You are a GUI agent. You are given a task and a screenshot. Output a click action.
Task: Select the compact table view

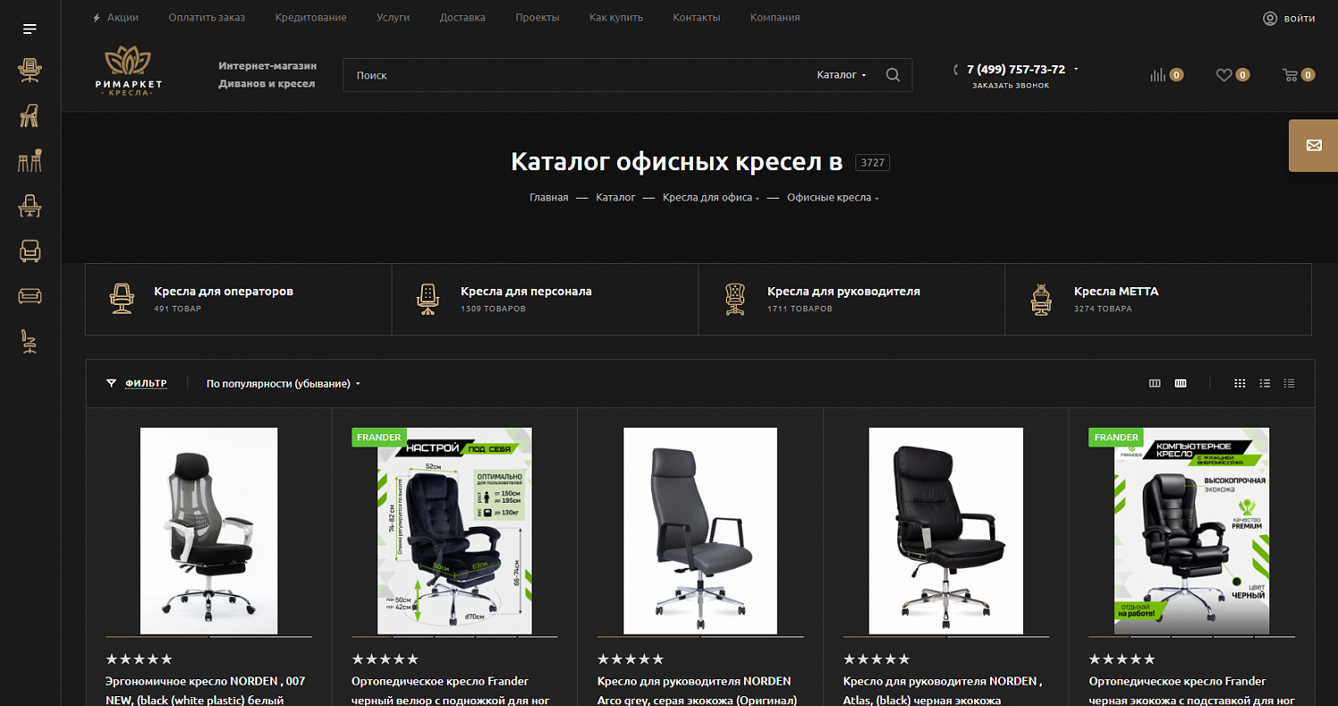[x=1289, y=383]
